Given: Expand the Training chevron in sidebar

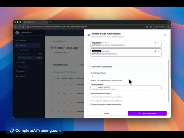Looking at the screenshot, I should coord(42,62).
